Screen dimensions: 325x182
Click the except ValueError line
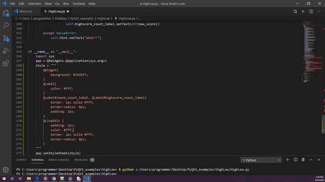60,33
